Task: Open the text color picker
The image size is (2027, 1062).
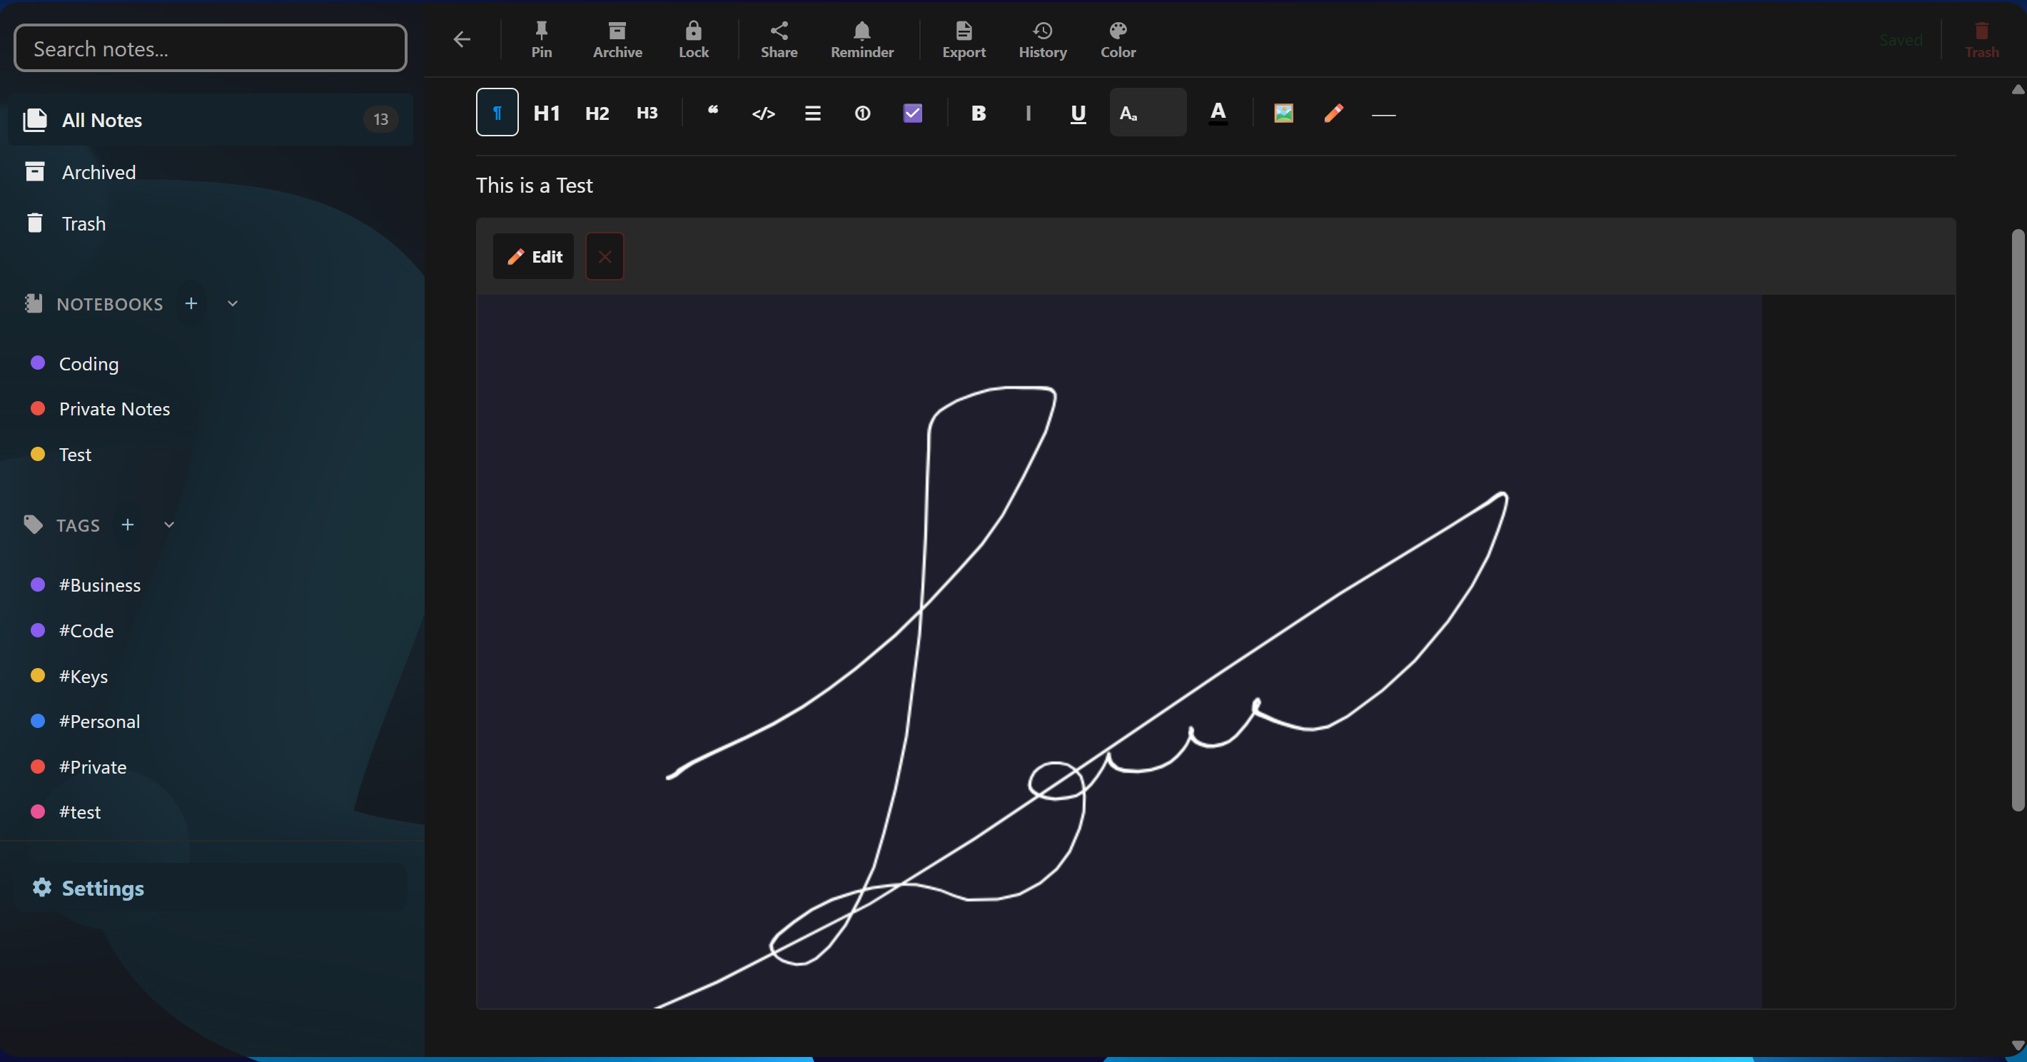Action: tap(1218, 113)
